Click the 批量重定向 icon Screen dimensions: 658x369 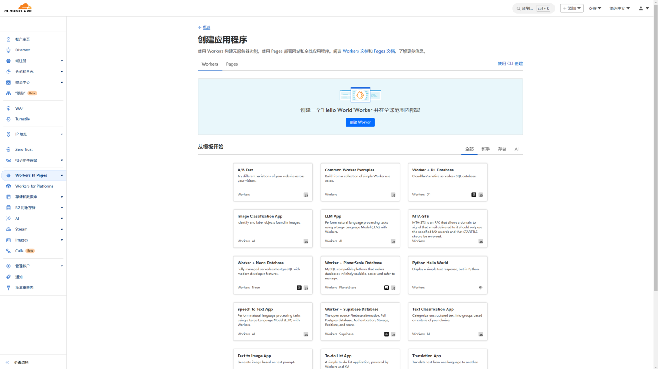(x=8, y=287)
